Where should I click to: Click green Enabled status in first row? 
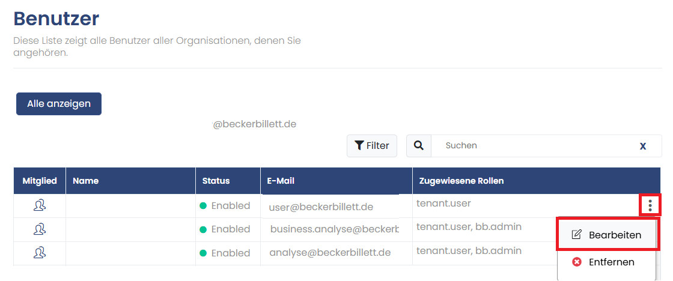[x=225, y=205]
